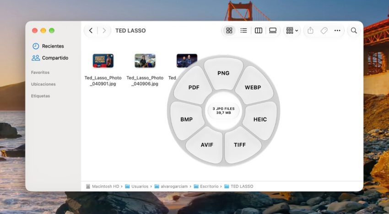Minimize the window with the yellow button
The height and width of the screenshot is (214, 389).
[43, 31]
